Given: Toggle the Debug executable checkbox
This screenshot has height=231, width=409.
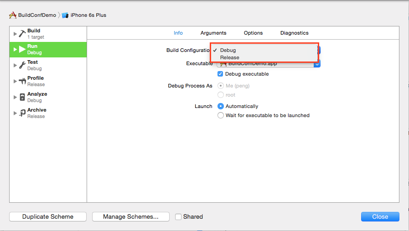Looking at the screenshot, I should coord(220,74).
